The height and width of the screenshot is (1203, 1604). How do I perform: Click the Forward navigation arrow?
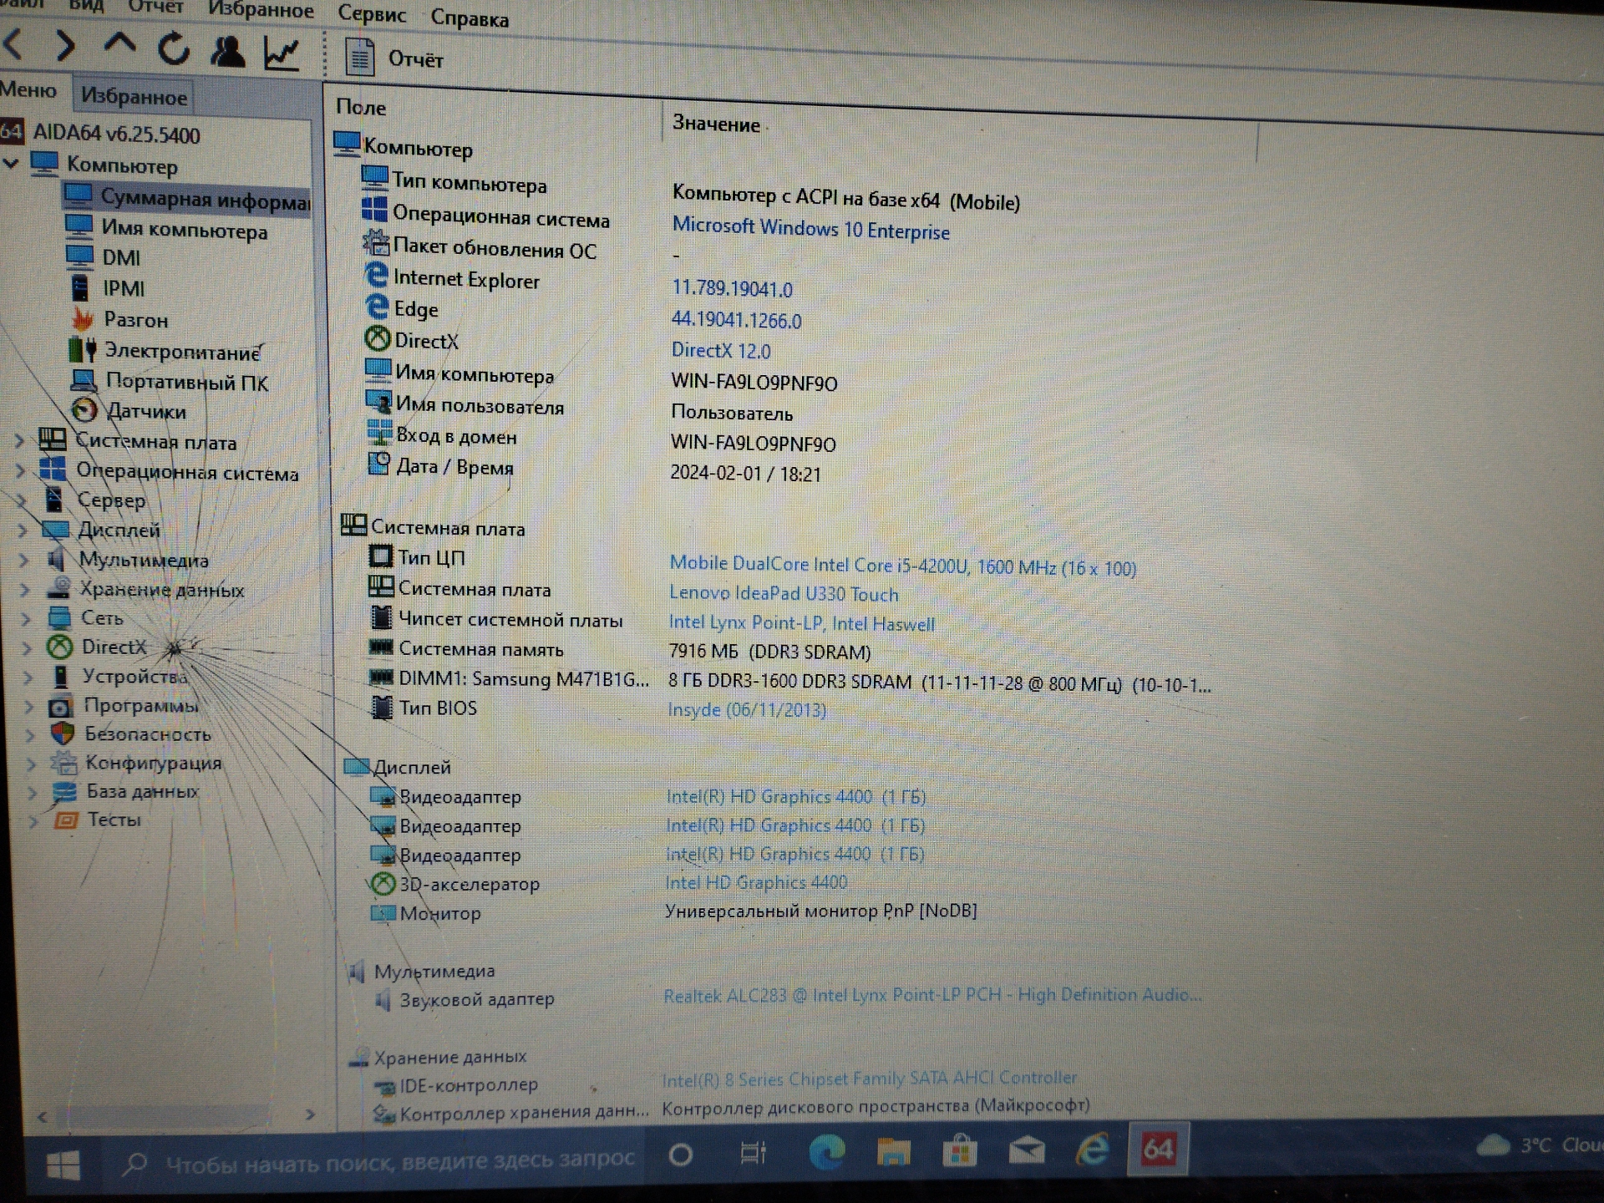65,46
